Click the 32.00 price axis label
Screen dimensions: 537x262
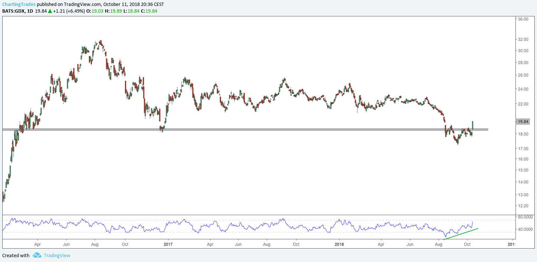click(x=523, y=39)
